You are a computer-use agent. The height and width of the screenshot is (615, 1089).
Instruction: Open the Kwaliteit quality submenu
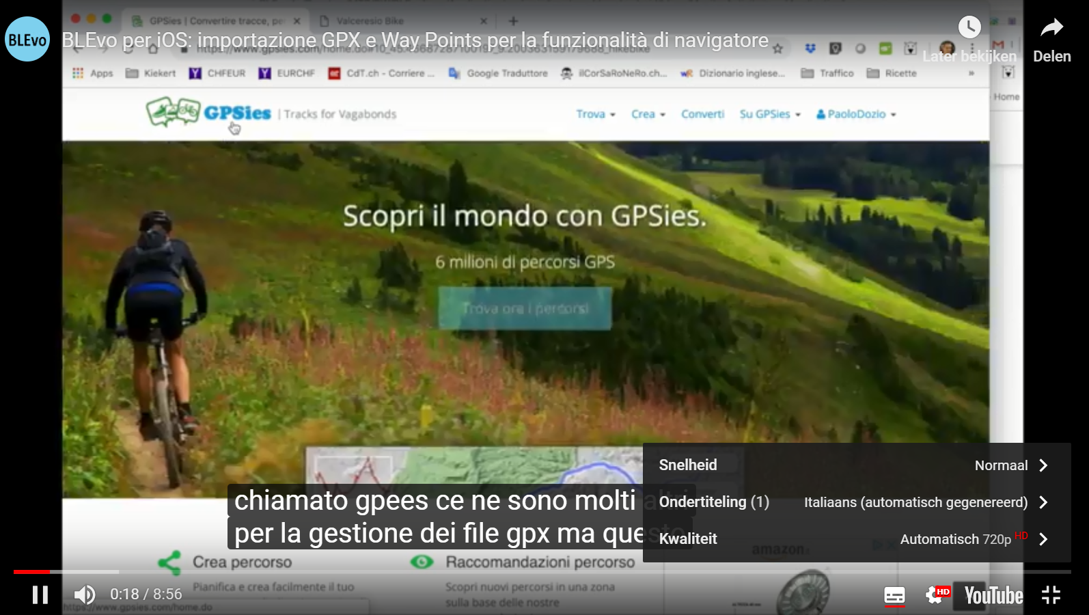(x=857, y=539)
